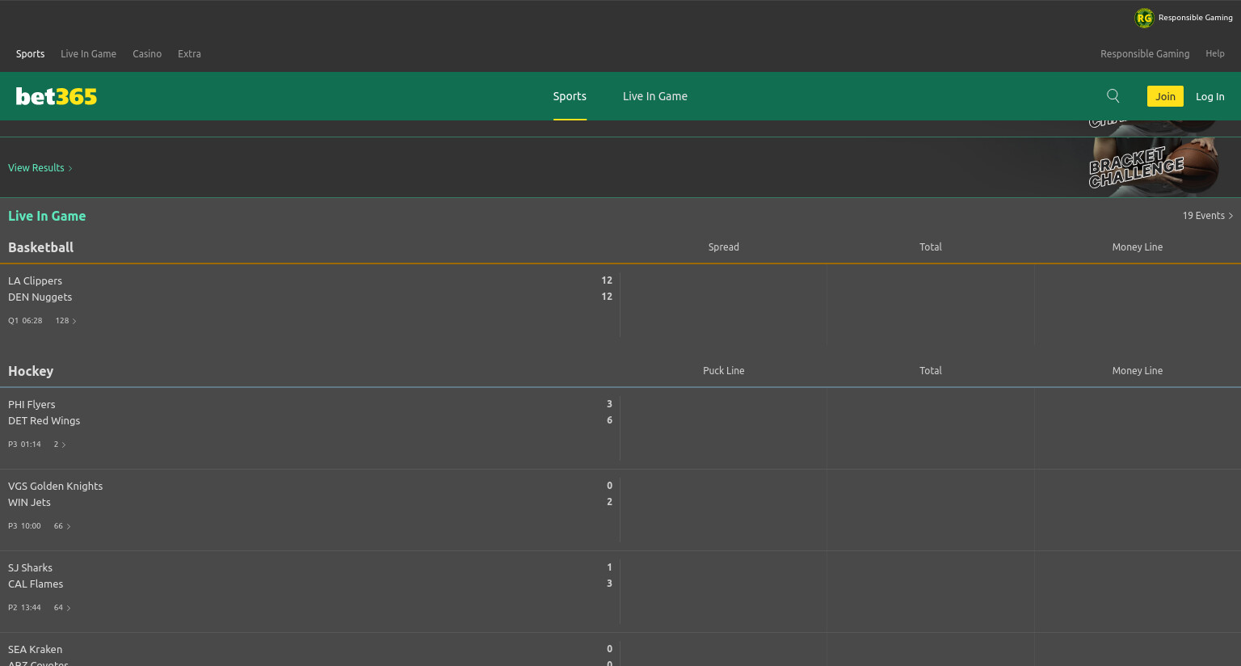Screen dimensions: 1241x666
Task: Click DEN Nuggets team name
Action: (x=40, y=297)
